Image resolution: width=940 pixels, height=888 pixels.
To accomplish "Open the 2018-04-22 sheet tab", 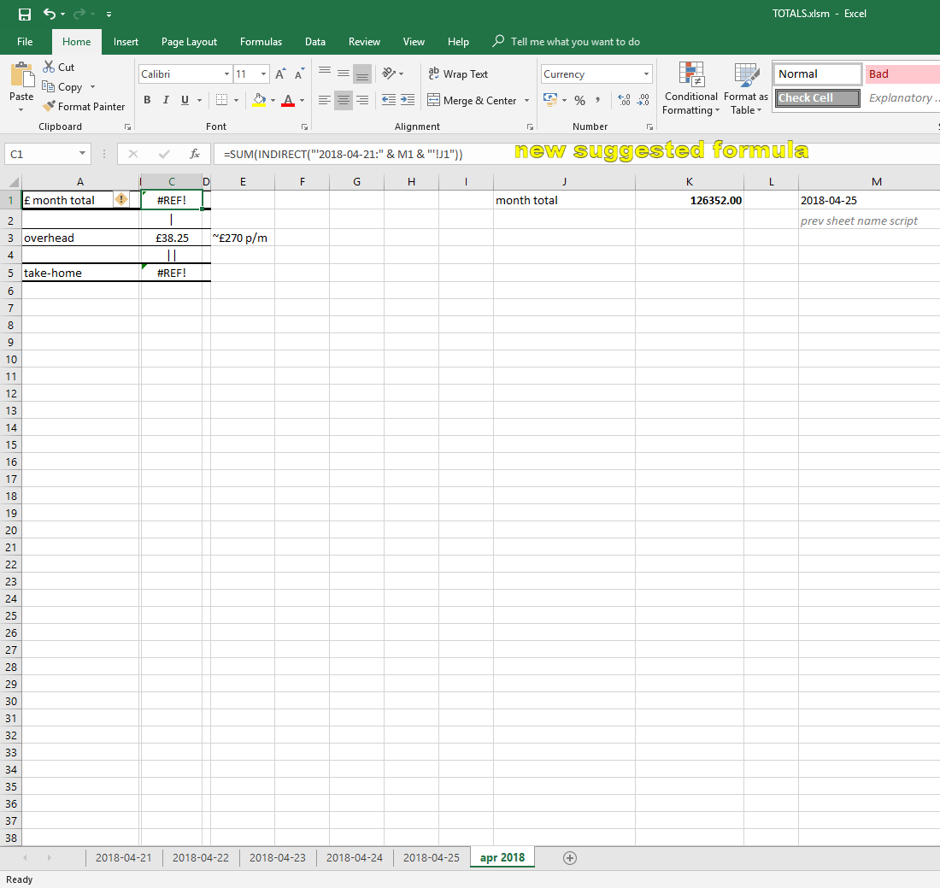I will [x=200, y=857].
